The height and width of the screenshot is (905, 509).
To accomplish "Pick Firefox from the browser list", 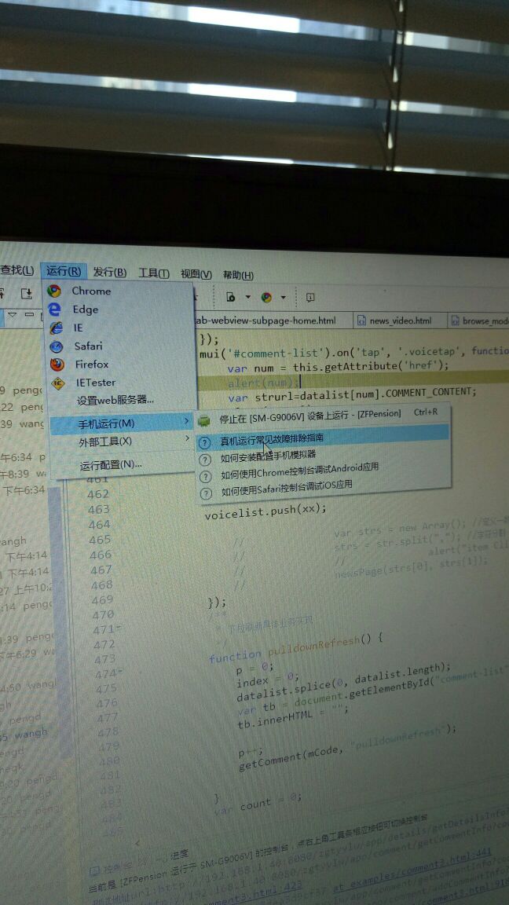I will click(x=91, y=365).
